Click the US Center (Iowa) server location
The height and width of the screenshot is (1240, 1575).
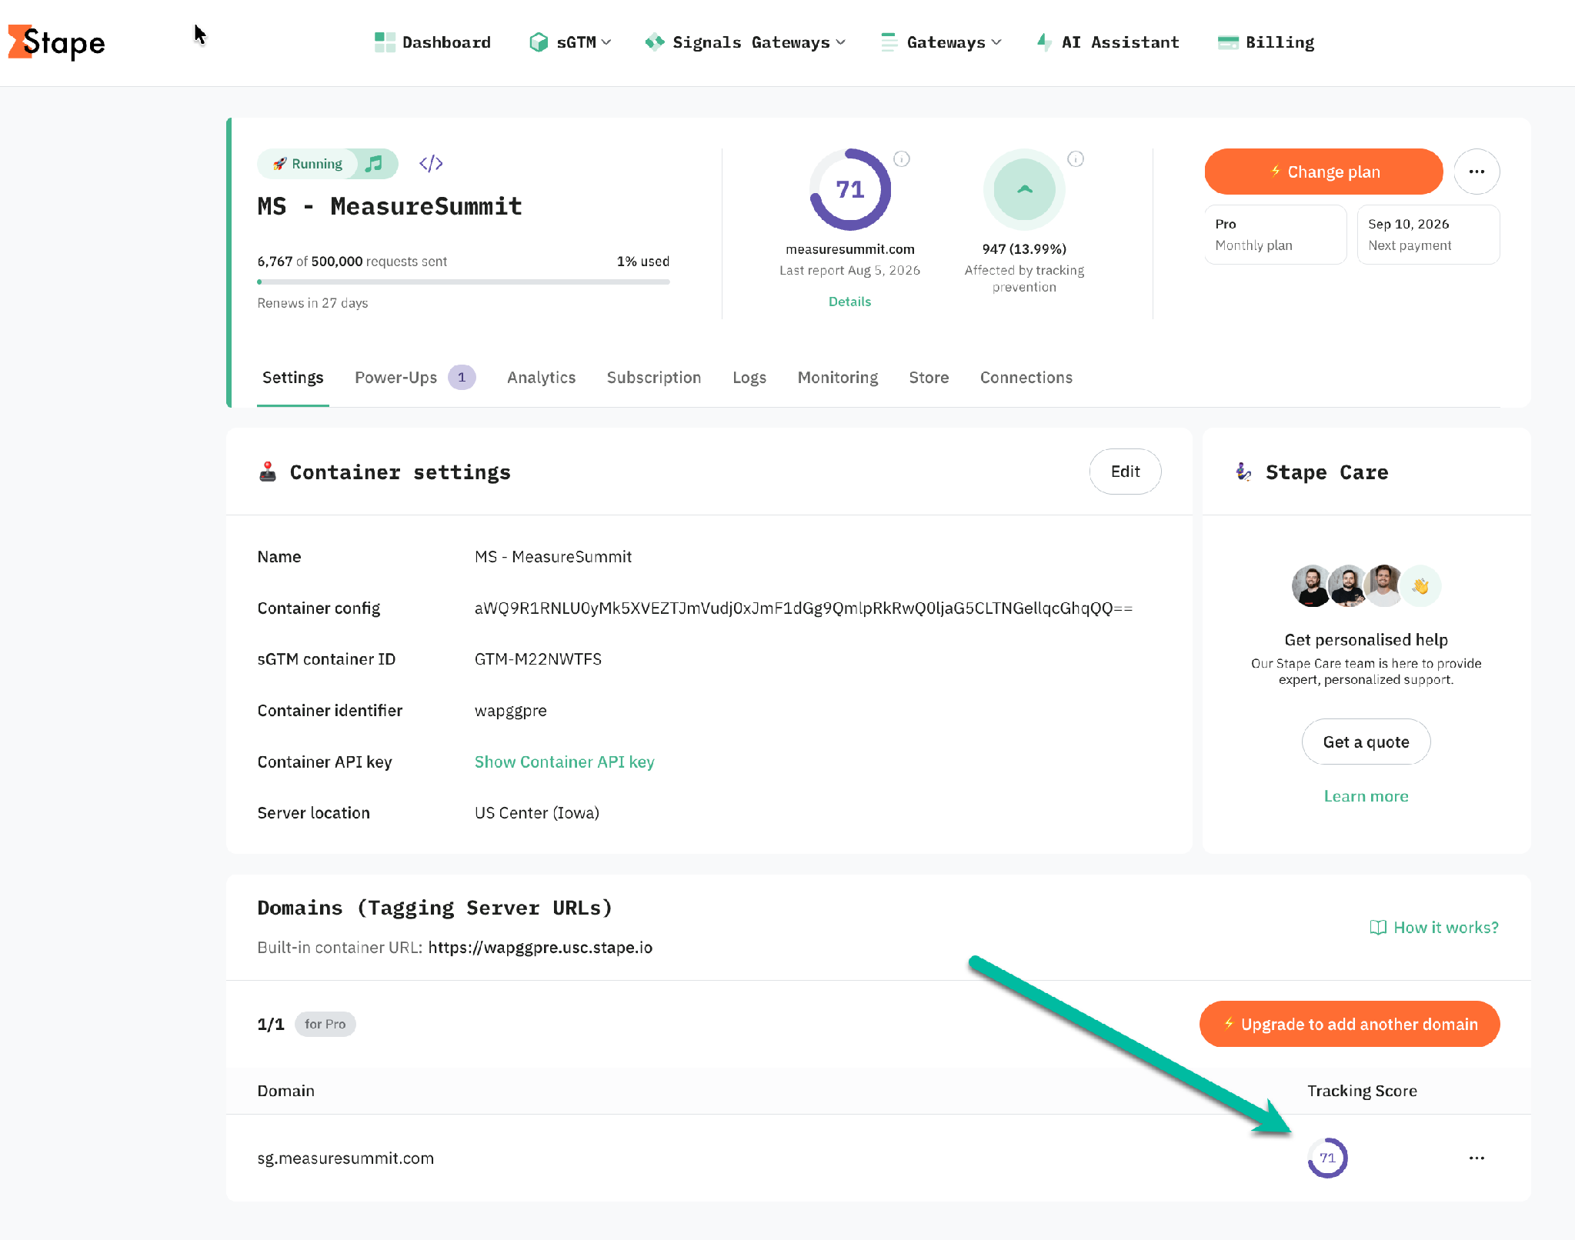click(x=536, y=813)
